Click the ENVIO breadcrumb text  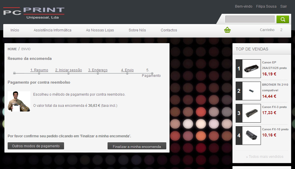point(26,49)
